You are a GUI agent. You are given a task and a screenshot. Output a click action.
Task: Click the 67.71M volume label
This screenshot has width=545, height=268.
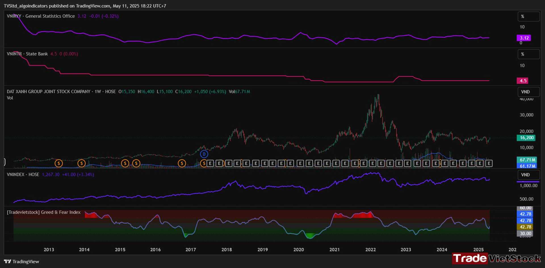pyautogui.click(x=527, y=160)
